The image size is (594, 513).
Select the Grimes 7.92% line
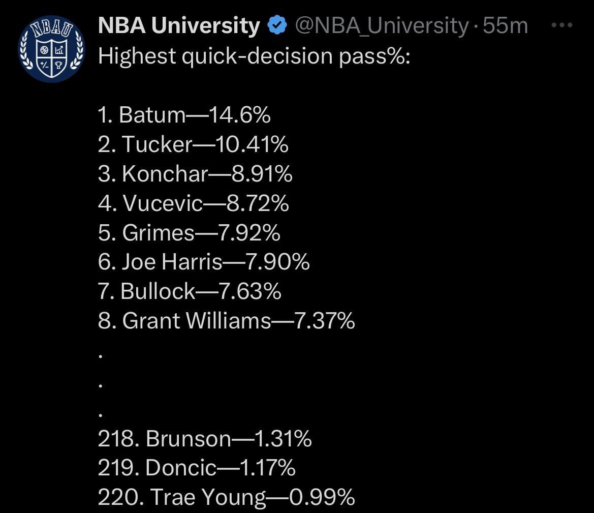[189, 233]
